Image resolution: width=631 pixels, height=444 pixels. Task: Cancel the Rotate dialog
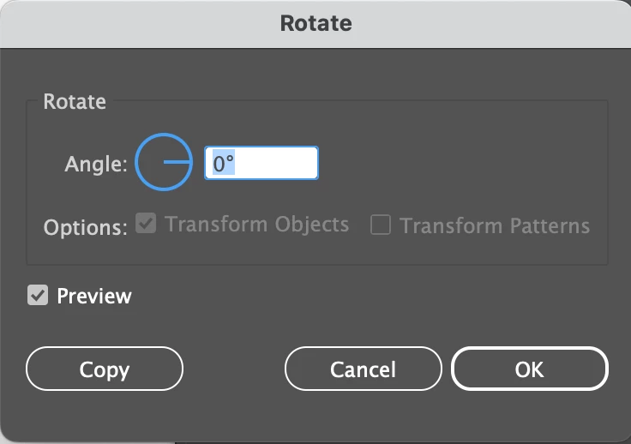coord(363,369)
